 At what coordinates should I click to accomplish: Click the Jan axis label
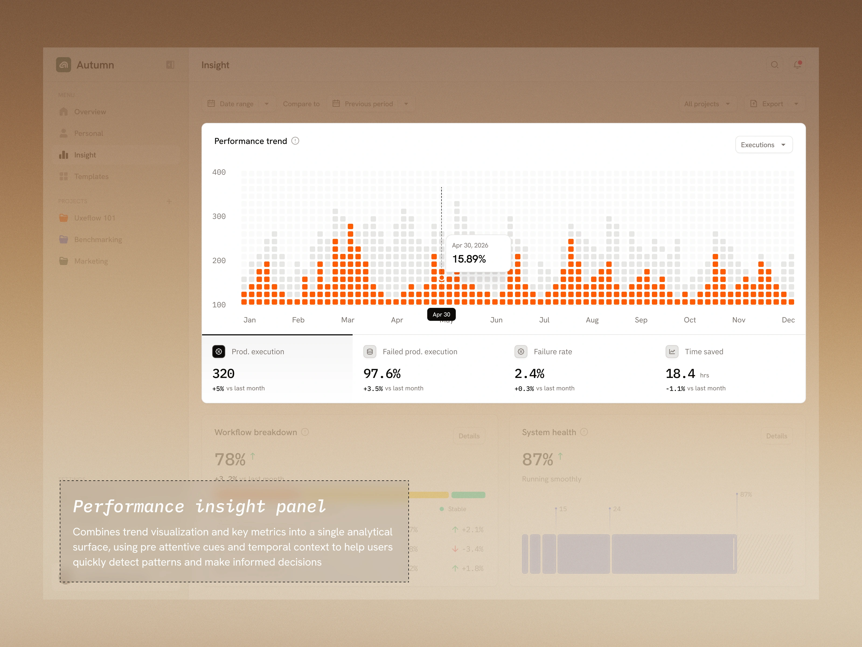coord(250,320)
